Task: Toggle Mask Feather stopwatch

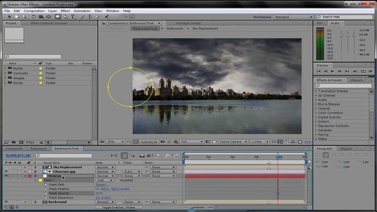Action: coord(46,189)
